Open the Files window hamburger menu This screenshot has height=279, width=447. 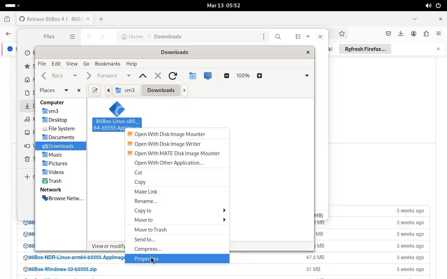pyautogui.click(x=72, y=36)
